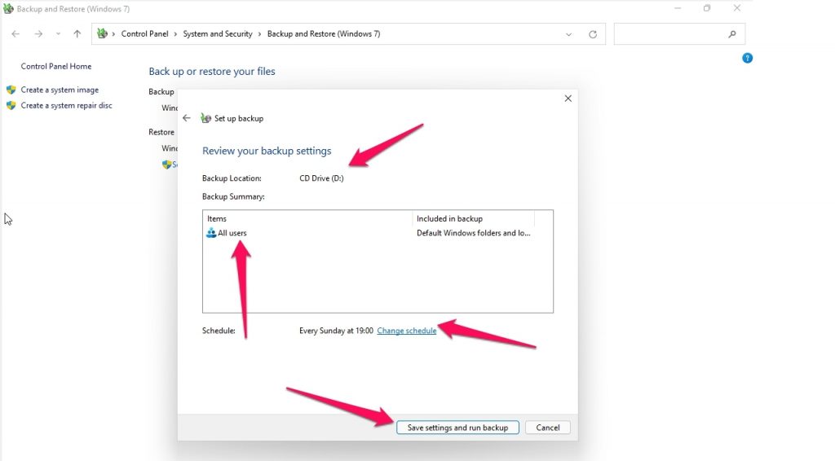Click the Review your backup settings heading
835x461 pixels.
(x=267, y=151)
